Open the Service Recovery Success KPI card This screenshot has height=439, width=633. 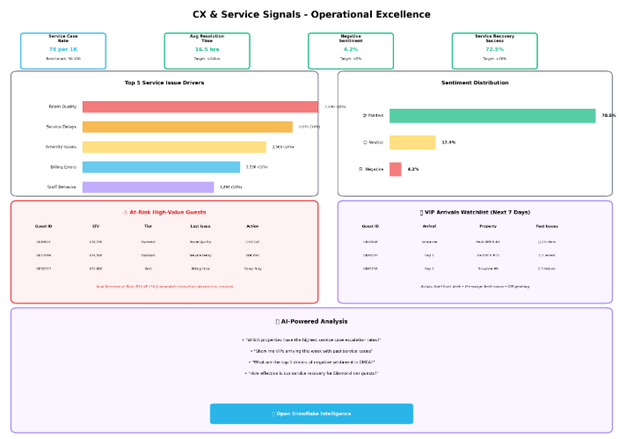click(494, 51)
